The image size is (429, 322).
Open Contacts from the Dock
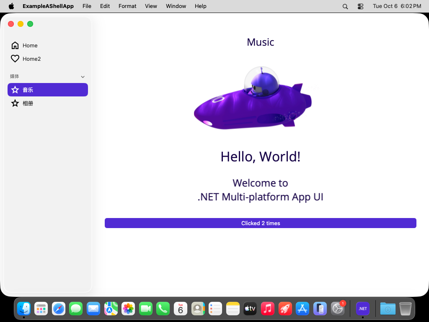click(x=198, y=309)
